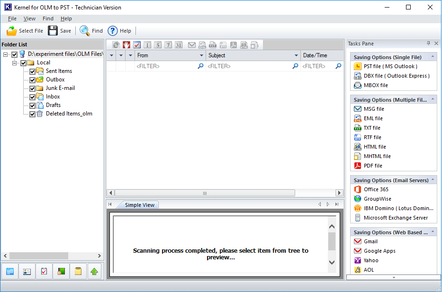Uncheck the Inbox checkbox

click(32, 97)
